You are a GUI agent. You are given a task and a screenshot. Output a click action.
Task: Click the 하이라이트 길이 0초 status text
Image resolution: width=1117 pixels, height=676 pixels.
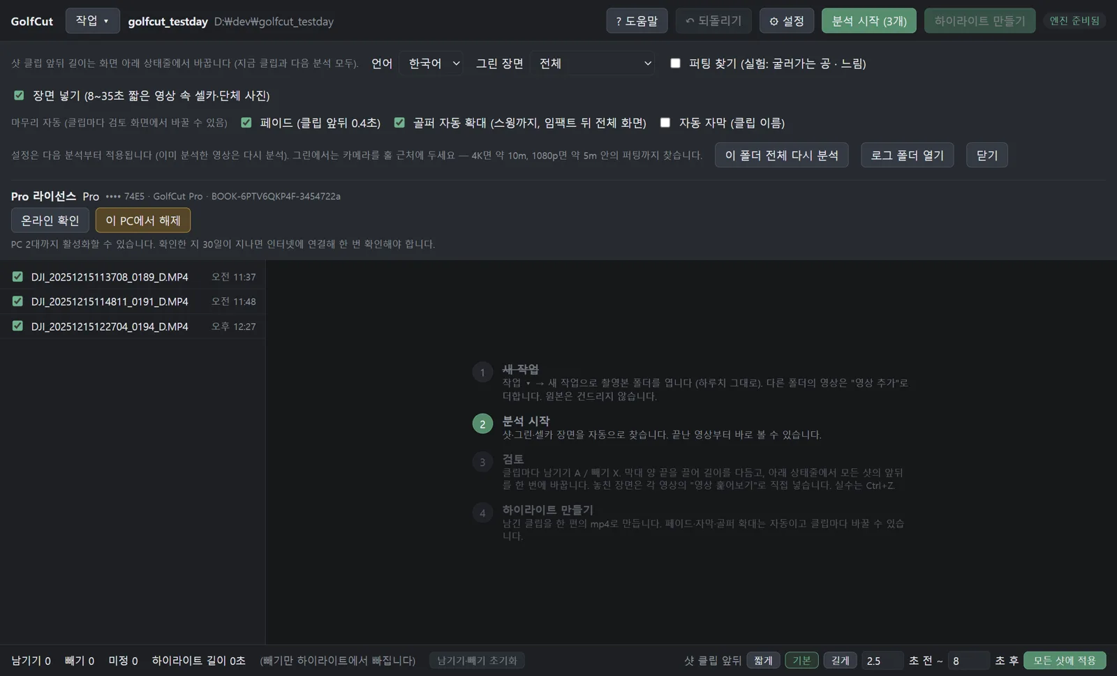click(199, 661)
